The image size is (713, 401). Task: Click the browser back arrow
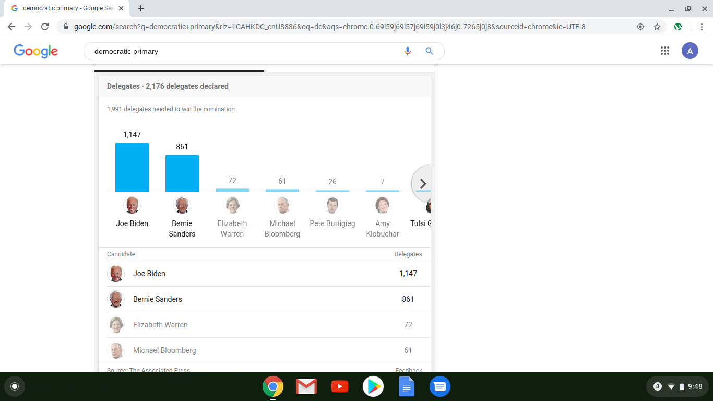11,27
